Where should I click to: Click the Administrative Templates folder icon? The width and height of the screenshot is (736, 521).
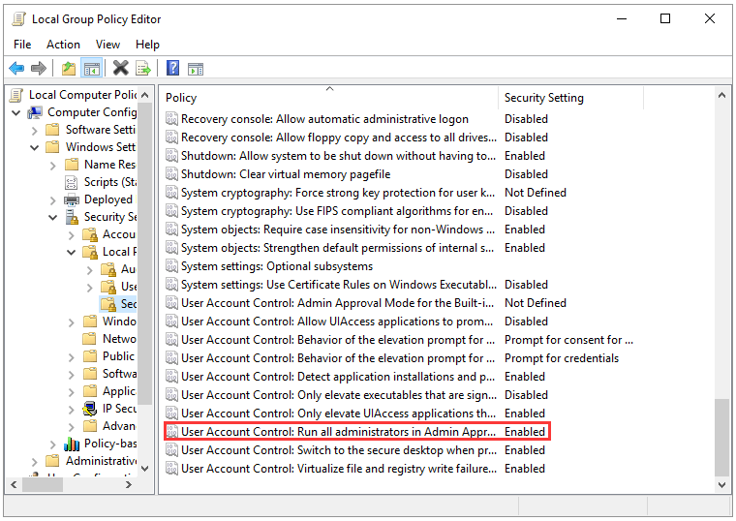tap(52, 461)
